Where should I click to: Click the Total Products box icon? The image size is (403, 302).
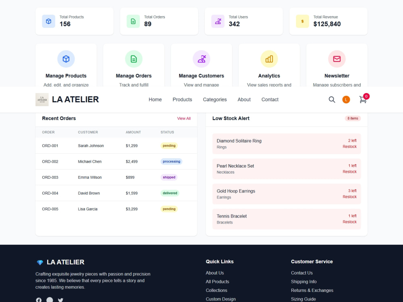49,21
